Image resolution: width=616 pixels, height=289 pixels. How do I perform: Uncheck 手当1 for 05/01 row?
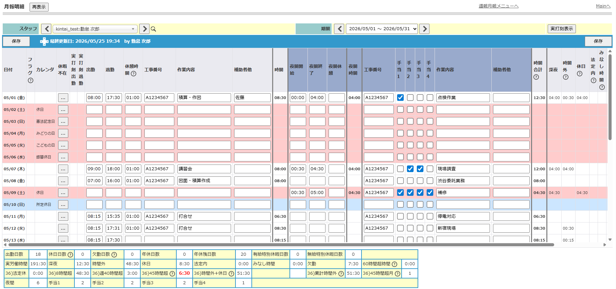[x=401, y=98]
